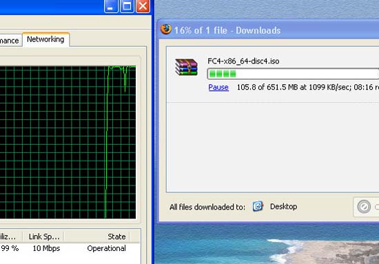Open the Desktop download folder link

[283, 207]
